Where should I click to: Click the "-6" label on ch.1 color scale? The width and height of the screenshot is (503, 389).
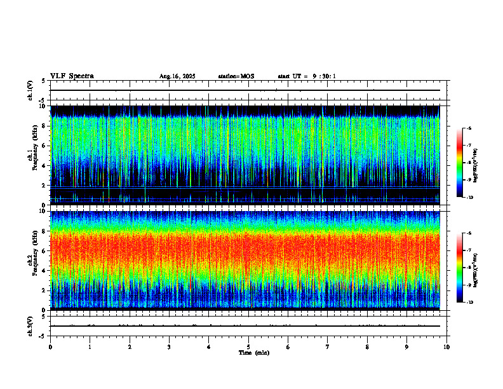468,128
